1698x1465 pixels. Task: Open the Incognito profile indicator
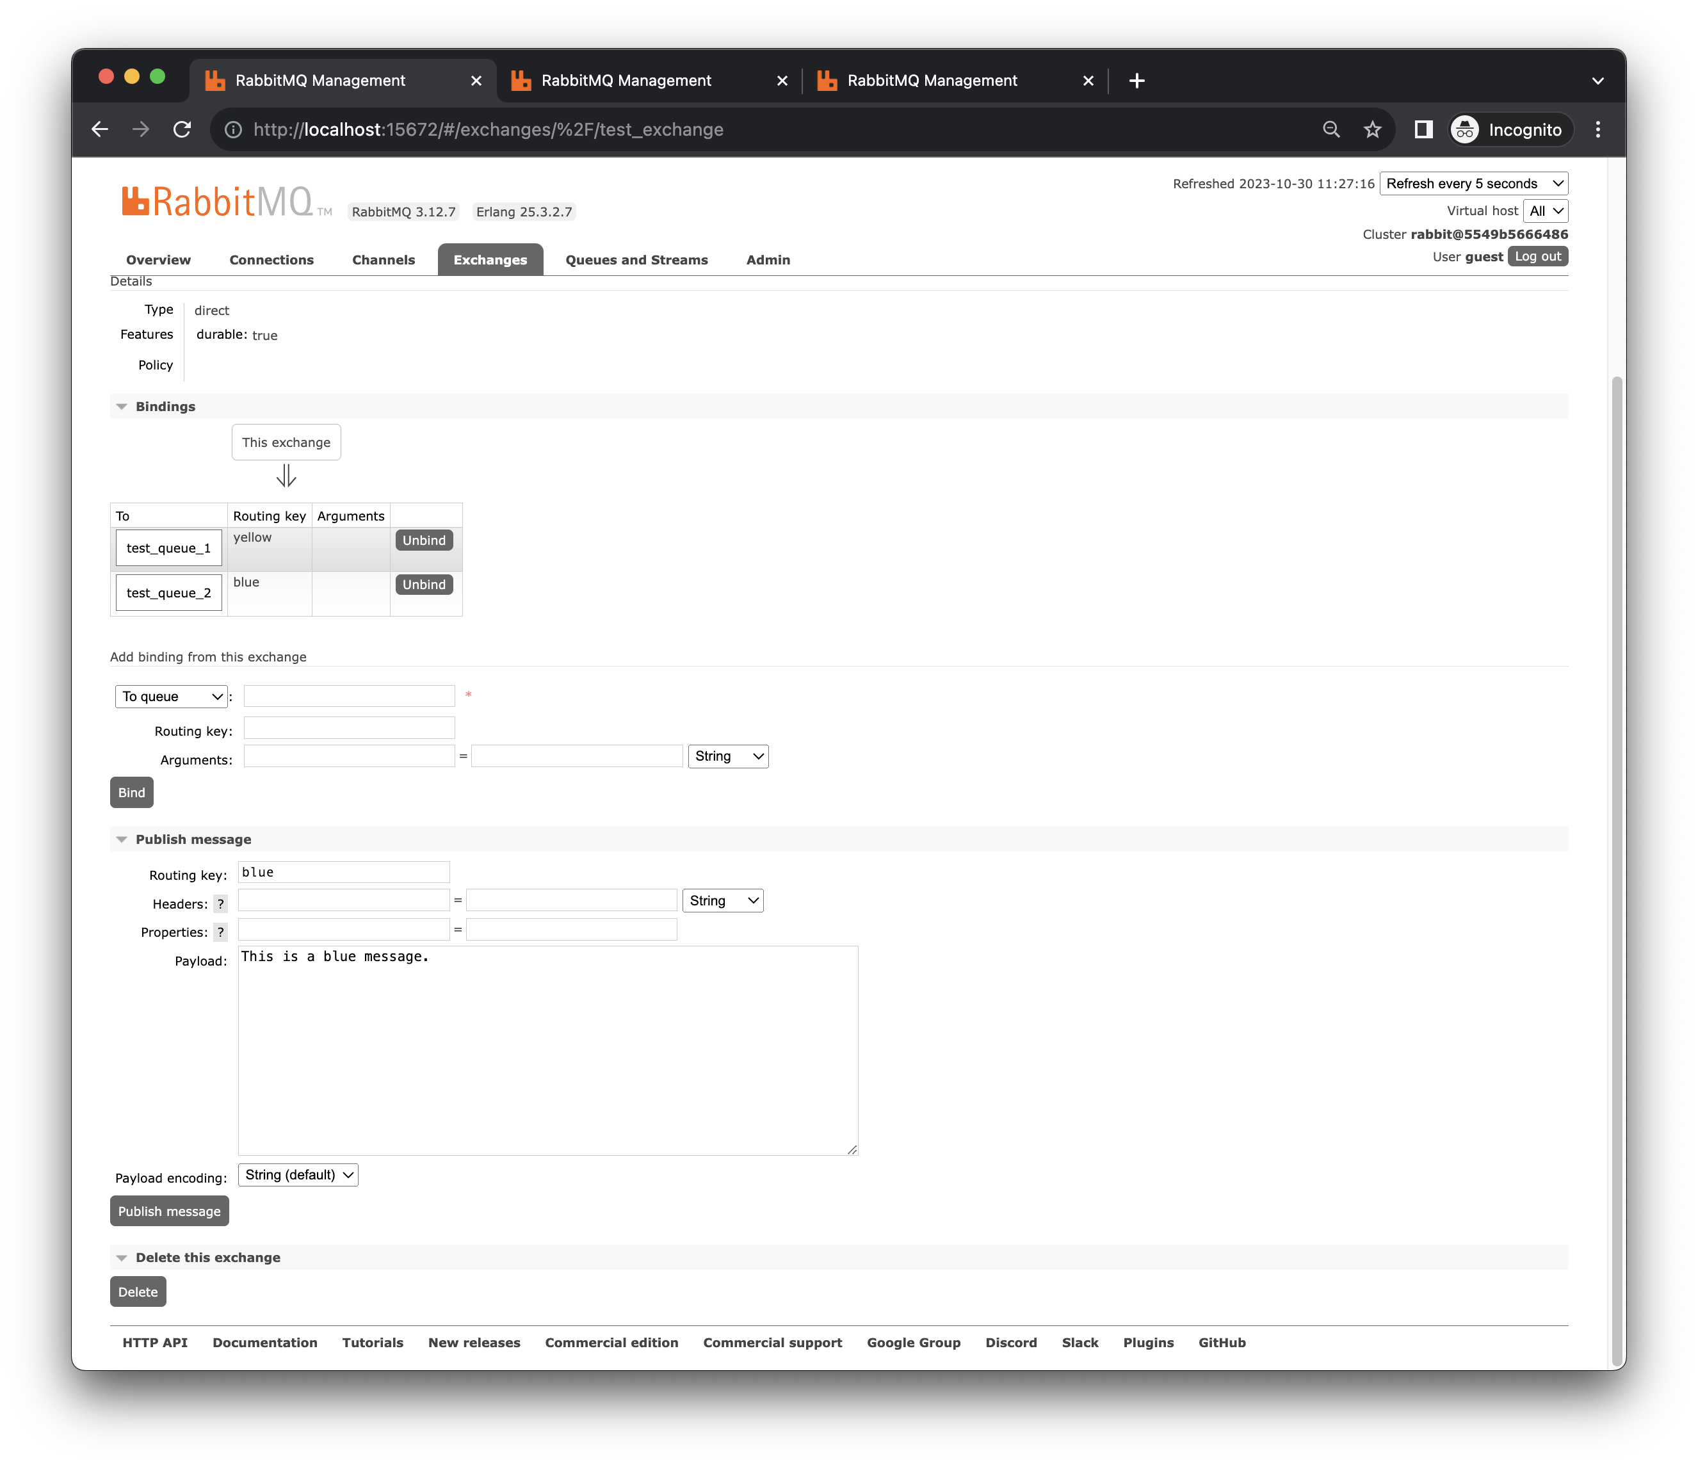point(1510,129)
